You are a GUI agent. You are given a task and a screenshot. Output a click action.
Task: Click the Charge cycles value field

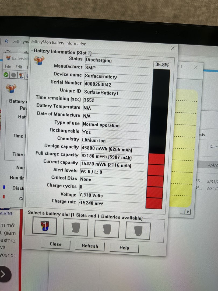click(110, 187)
